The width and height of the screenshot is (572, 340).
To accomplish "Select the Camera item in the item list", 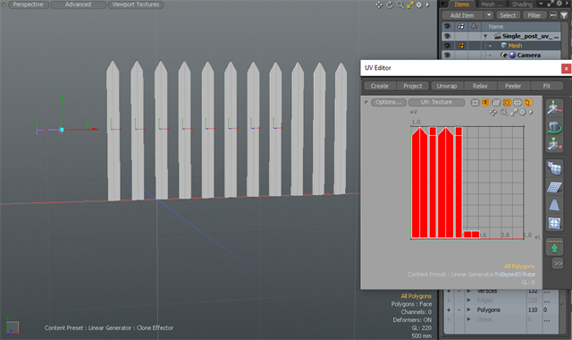I will click(x=528, y=55).
